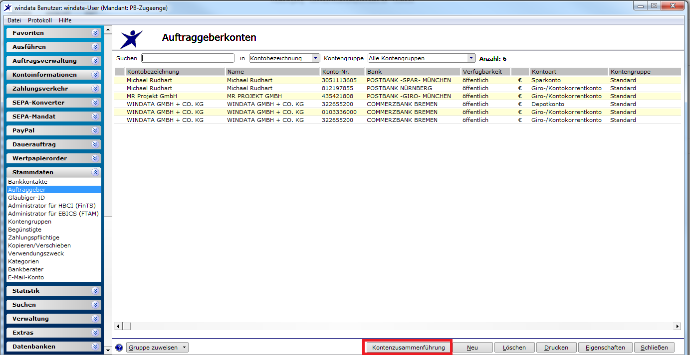Click the windata star logo in header
690x355 pixels.
point(132,38)
